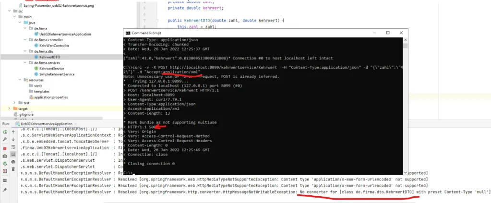Select Spring-Parameter_ueb02-kehrwertservice.png file
The width and height of the screenshot is (491, 203).
[x=59, y=6]
